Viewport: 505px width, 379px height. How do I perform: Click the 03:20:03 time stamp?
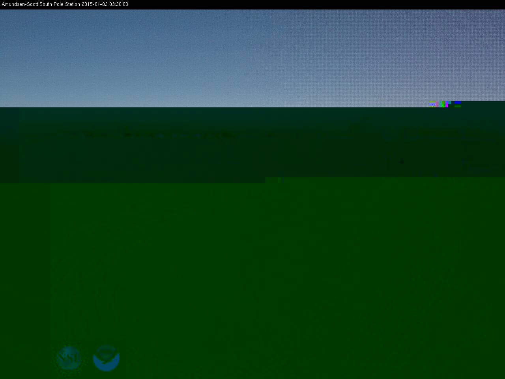pyautogui.click(x=119, y=4)
